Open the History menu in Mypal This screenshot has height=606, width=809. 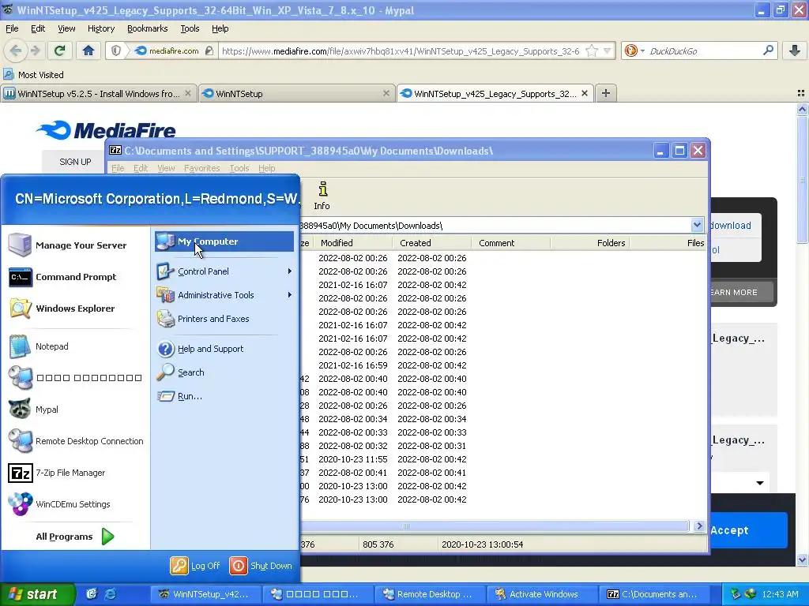100,28
